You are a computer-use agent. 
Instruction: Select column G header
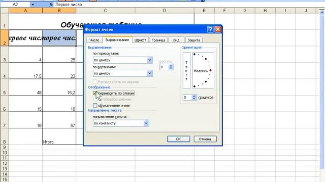tap(245, 11)
